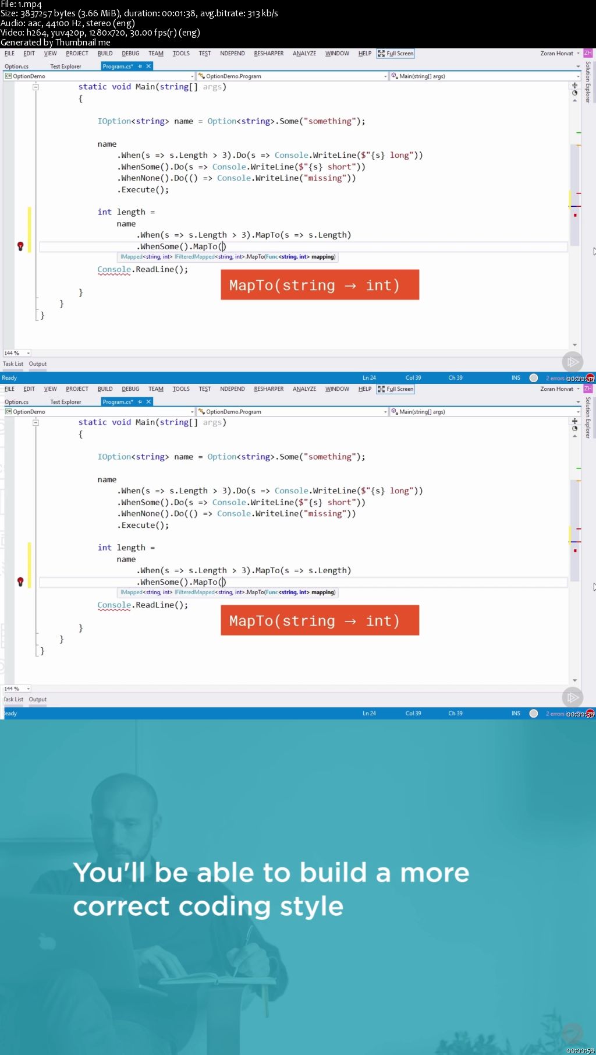This screenshot has width=596, height=1055.
Task: Open ANALYZE menu in lower frame
Action: 304,389
